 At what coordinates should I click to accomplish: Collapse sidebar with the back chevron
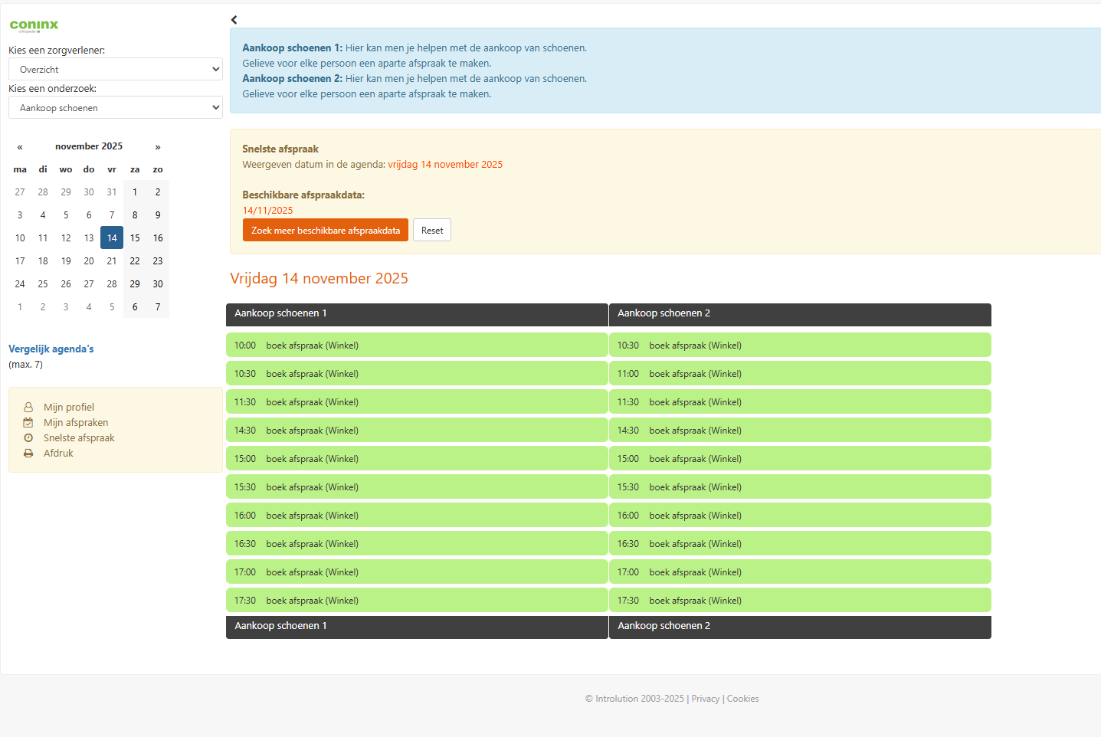pyautogui.click(x=234, y=20)
